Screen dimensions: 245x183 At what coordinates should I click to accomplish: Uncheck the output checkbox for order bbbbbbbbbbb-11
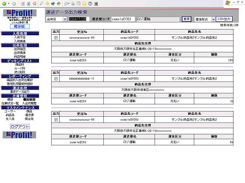56,79
